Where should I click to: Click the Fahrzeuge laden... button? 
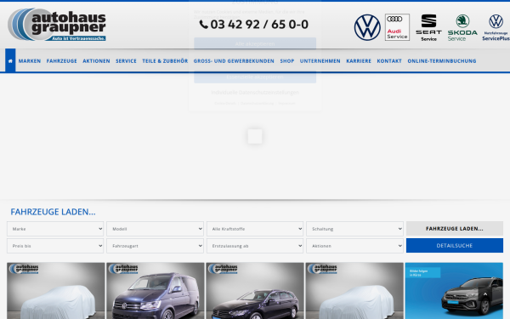[x=455, y=229]
